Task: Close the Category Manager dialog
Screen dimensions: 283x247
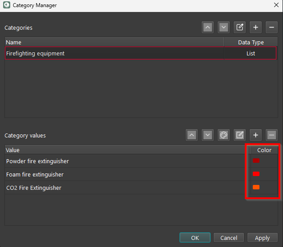Action: (276, 5)
